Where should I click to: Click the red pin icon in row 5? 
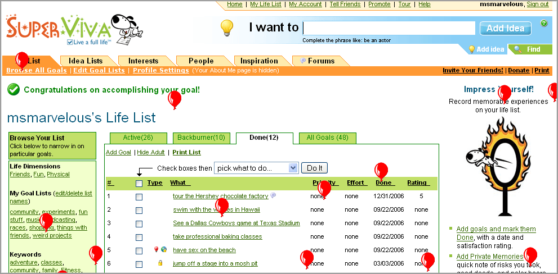pos(156,249)
